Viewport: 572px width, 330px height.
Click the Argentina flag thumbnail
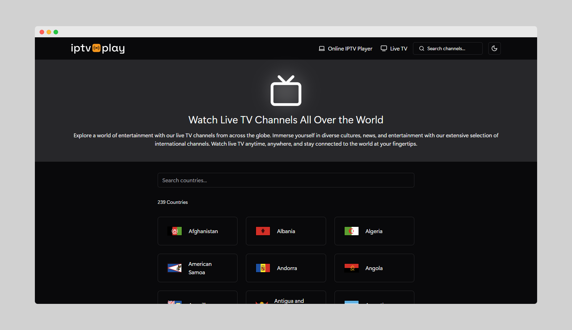352,302
